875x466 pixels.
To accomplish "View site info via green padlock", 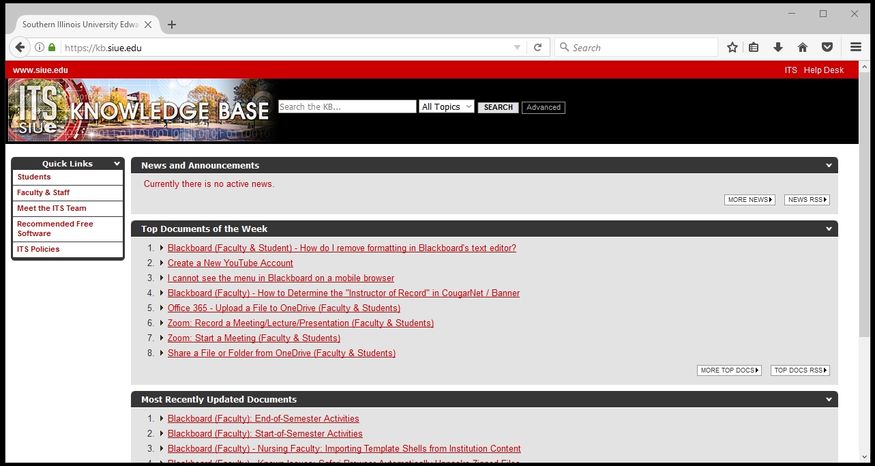I will (x=52, y=47).
